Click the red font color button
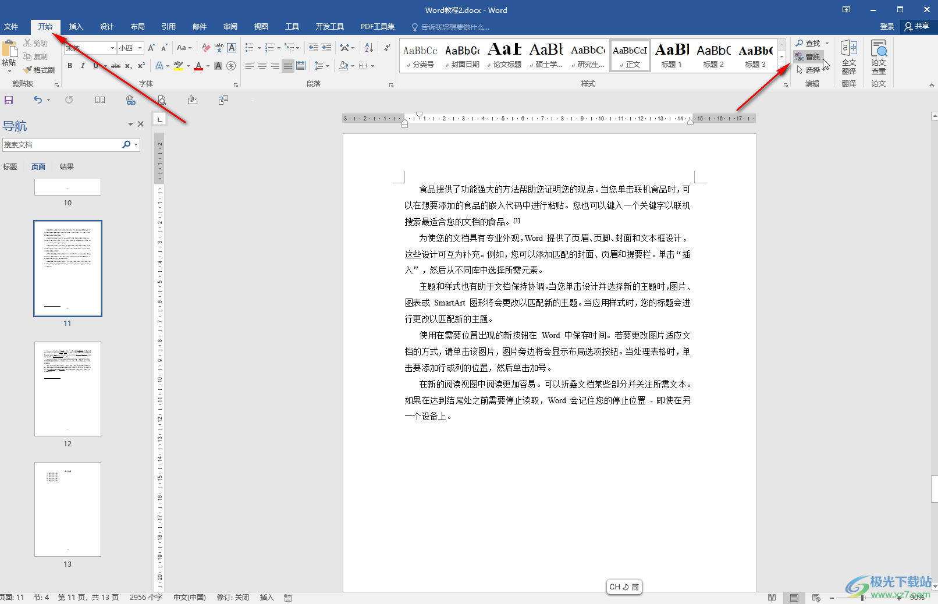This screenshot has width=938, height=604. (x=198, y=66)
